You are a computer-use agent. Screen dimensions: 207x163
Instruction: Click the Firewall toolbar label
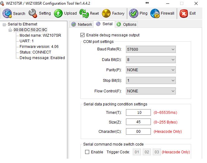pos(167,13)
